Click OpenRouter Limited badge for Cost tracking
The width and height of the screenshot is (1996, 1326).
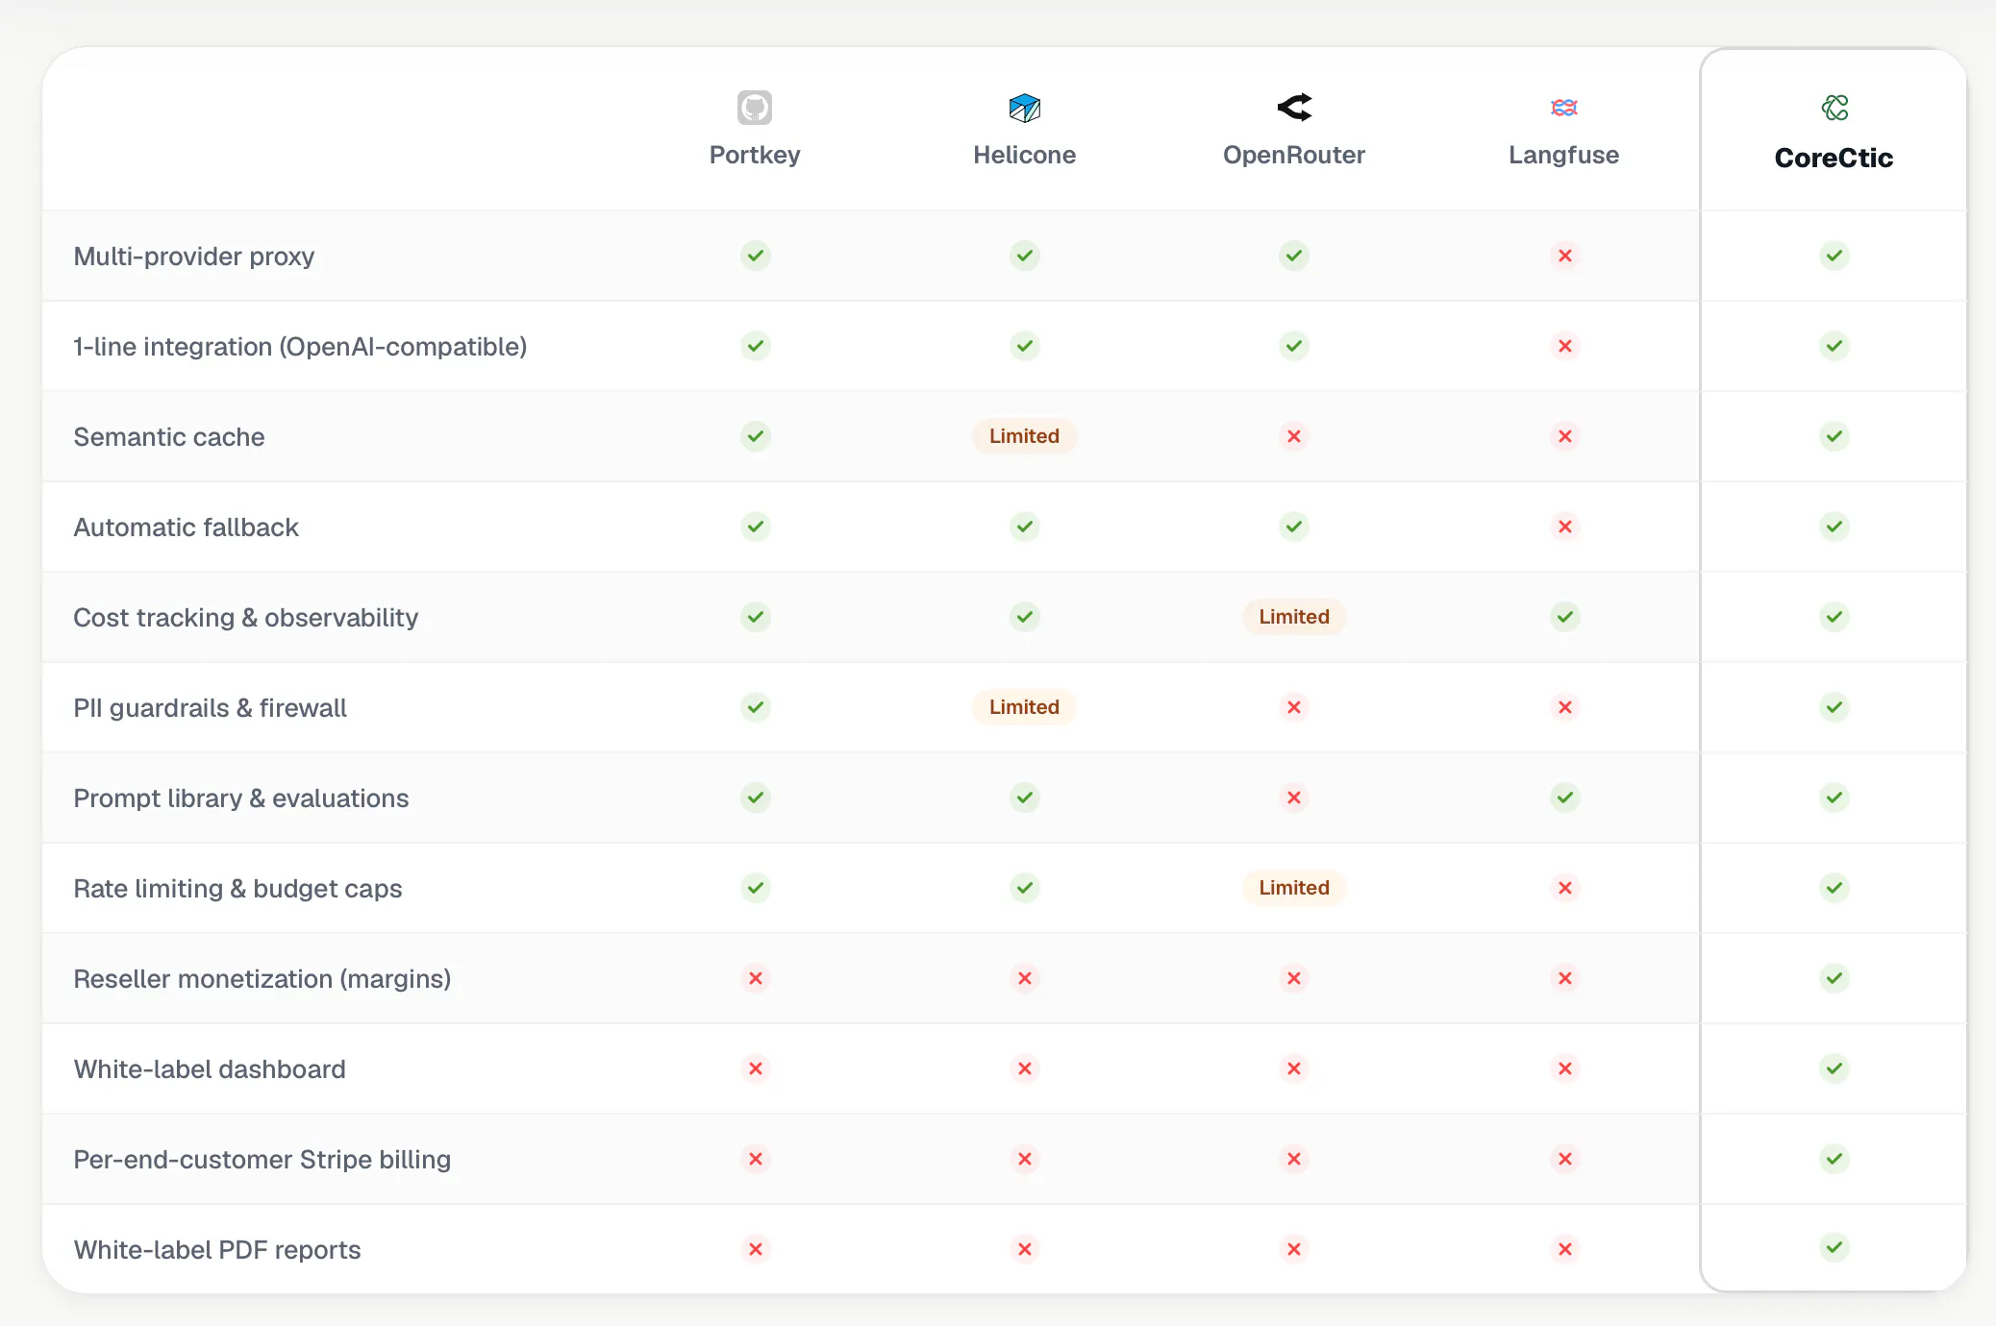1294,617
